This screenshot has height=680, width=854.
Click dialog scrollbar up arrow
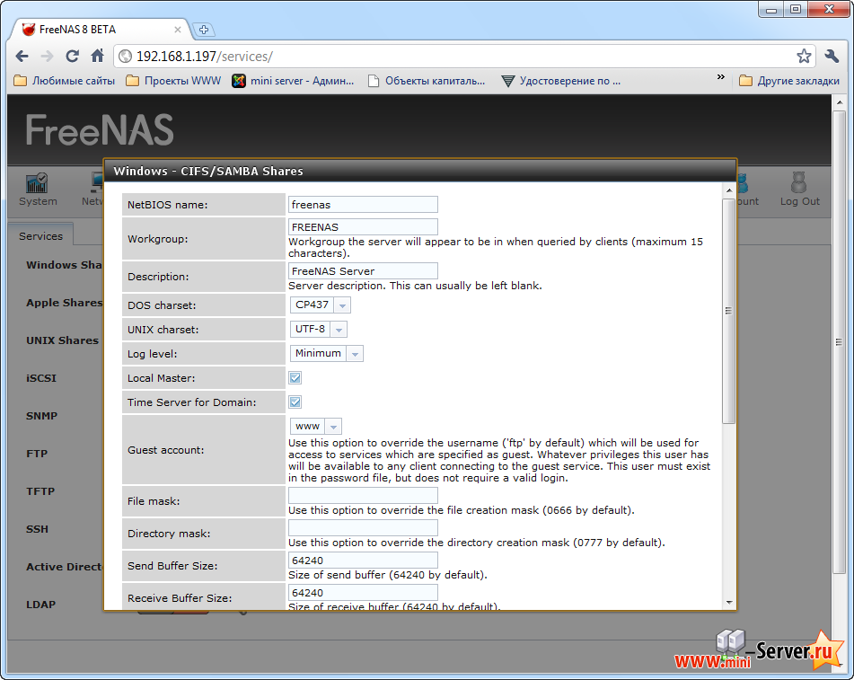729,190
